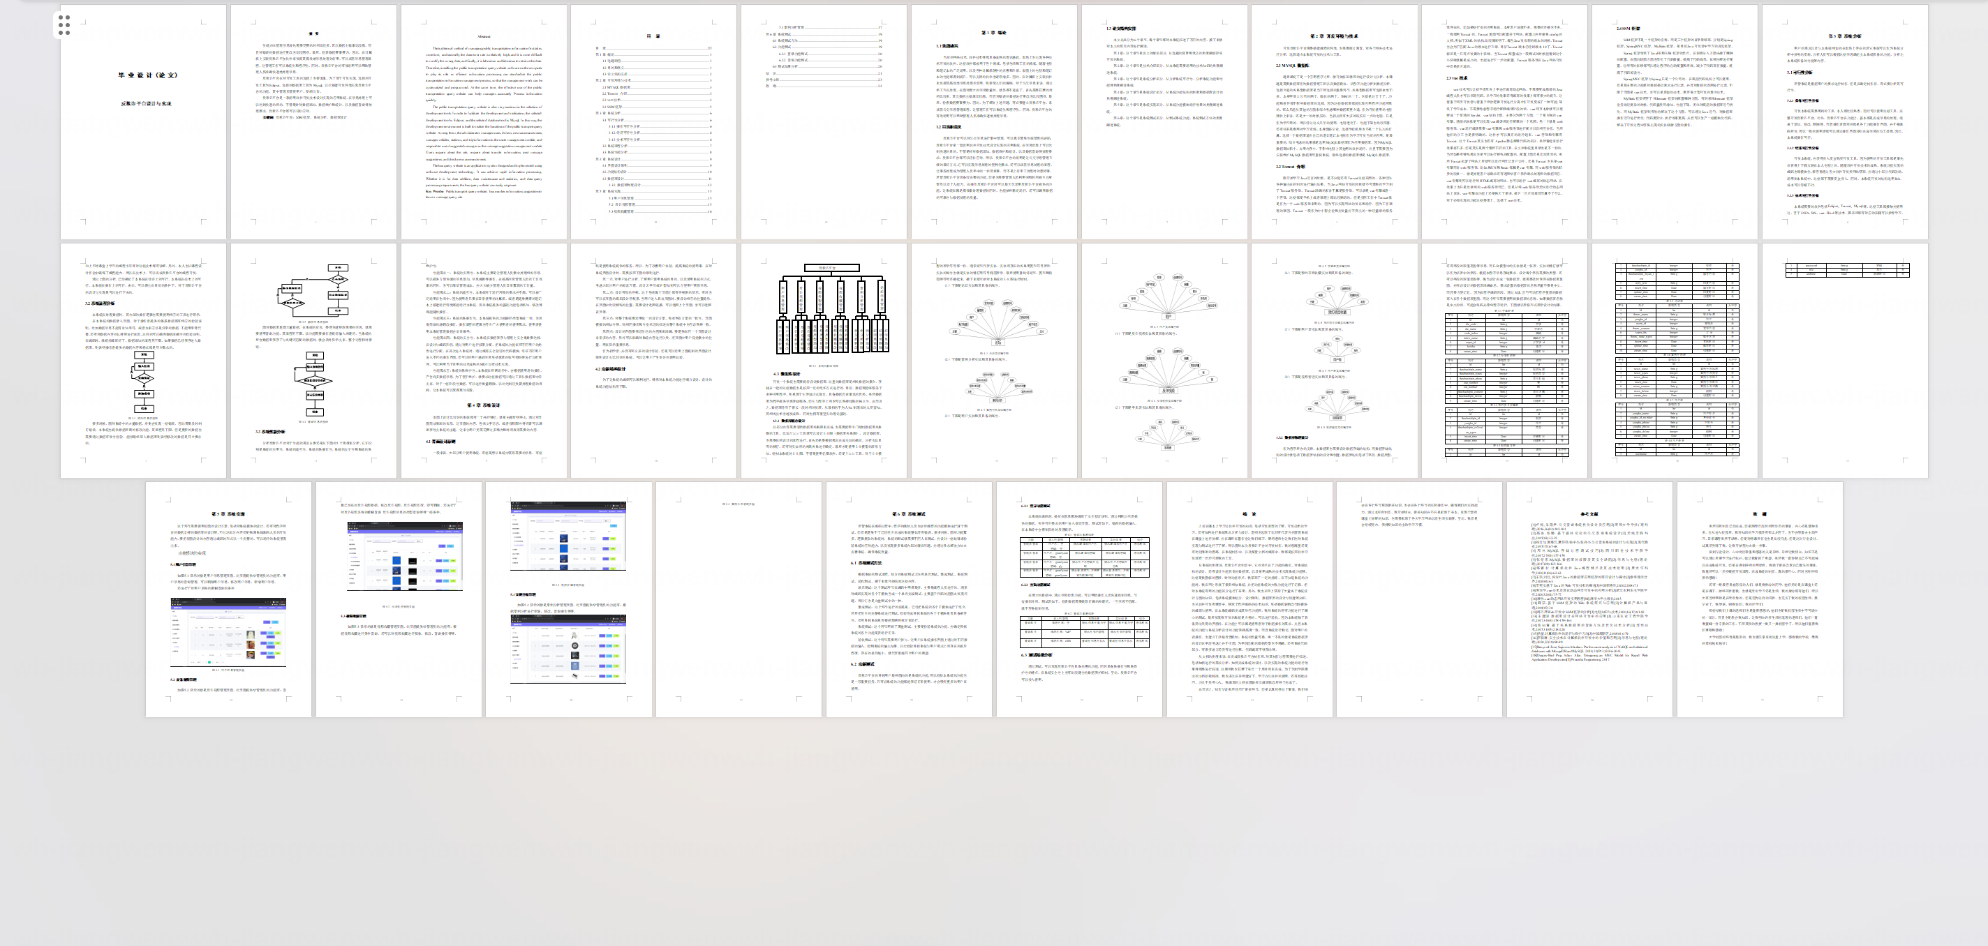Open the 第4章 系统设计 page
This screenshot has height=946, width=1988.
point(483,361)
